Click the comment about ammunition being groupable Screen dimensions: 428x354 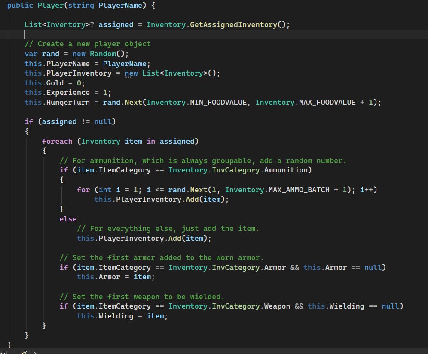pos(203,160)
